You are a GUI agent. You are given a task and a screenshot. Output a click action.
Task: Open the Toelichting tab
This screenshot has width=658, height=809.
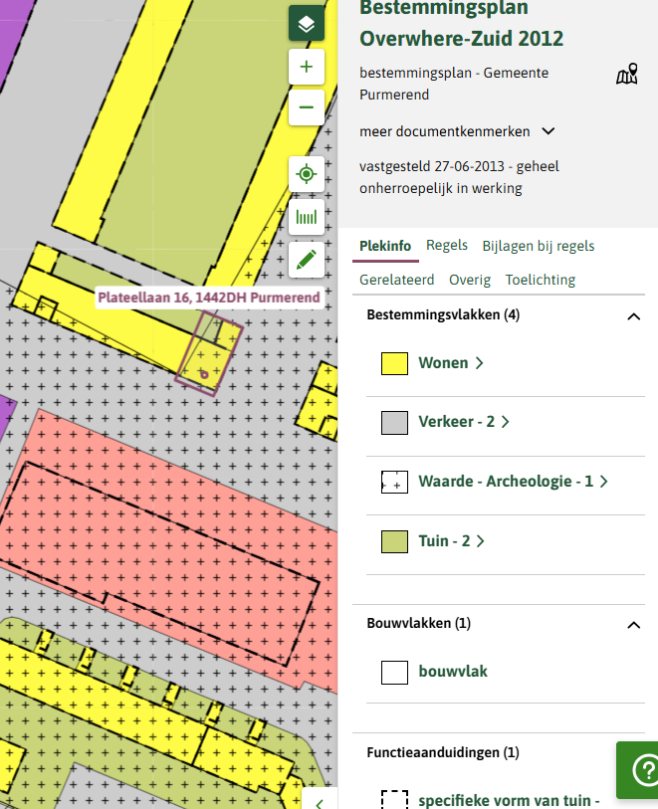click(541, 280)
